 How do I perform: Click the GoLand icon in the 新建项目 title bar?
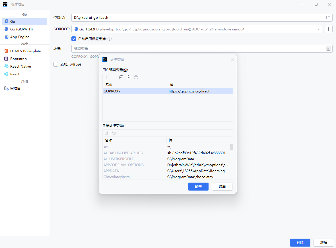tap(5, 4)
